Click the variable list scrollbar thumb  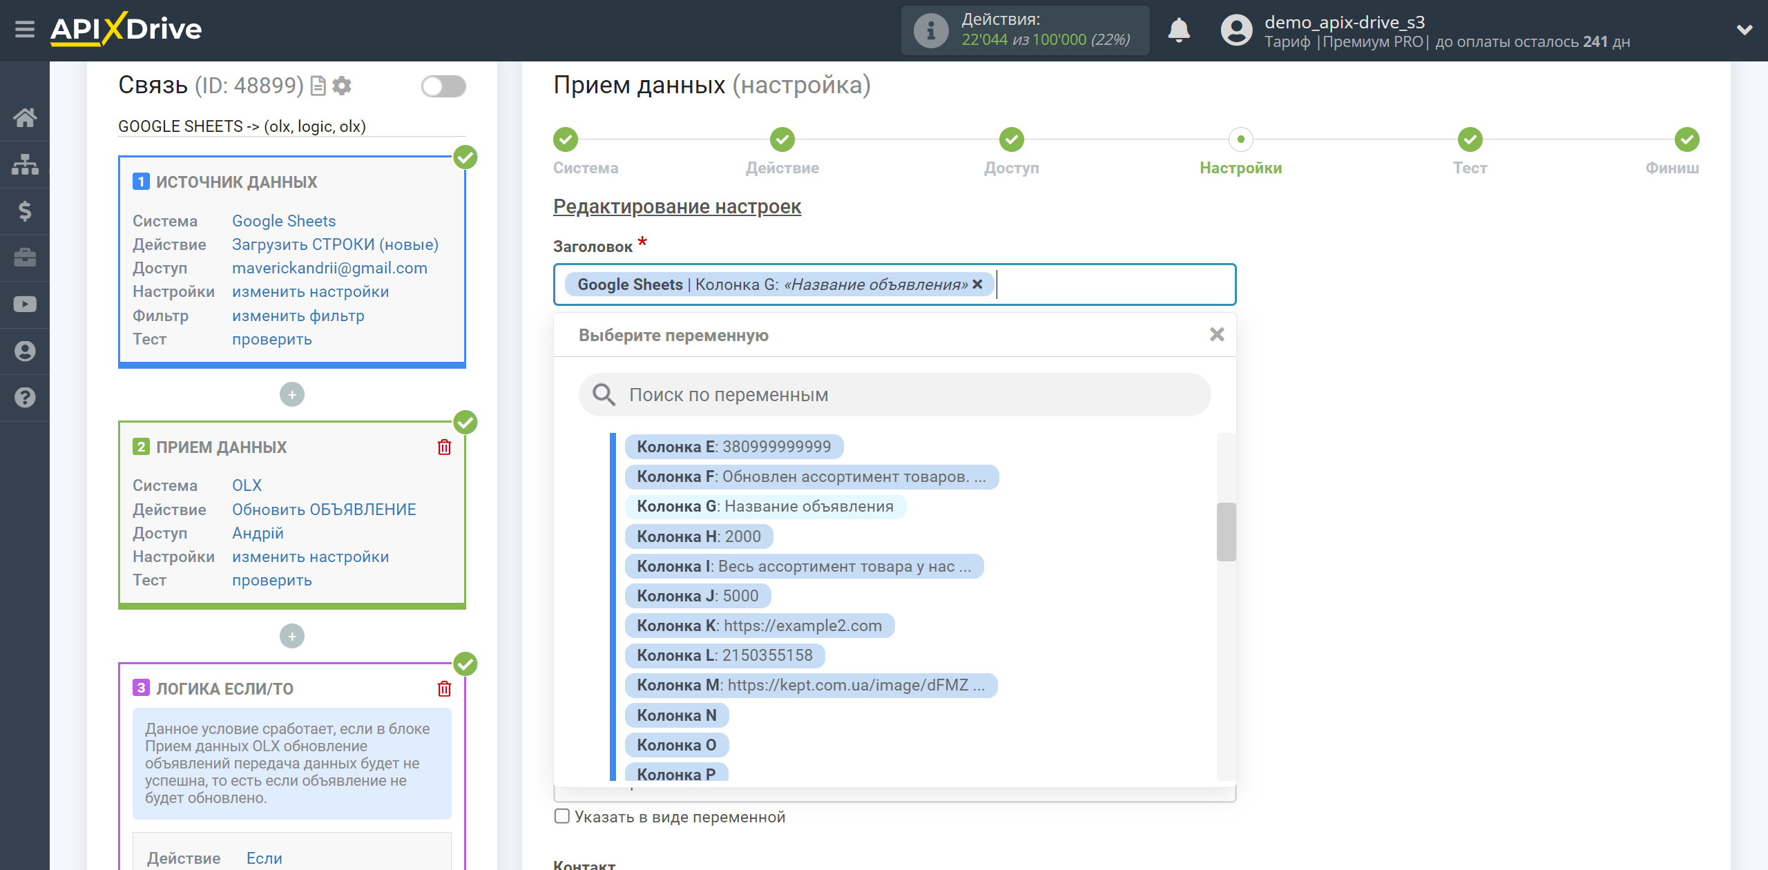(1226, 532)
